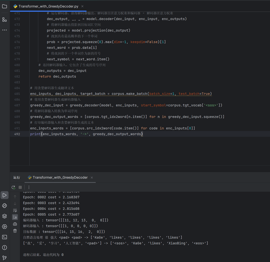The image size is (270, 262).
Task: Click line number 485 in gutter
Action: click(17, 94)
